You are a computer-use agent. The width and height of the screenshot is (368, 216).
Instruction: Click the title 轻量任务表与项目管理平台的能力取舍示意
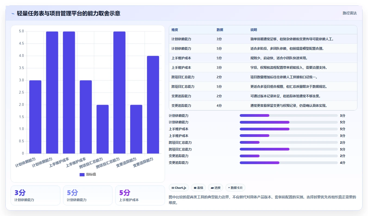click(68, 13)
